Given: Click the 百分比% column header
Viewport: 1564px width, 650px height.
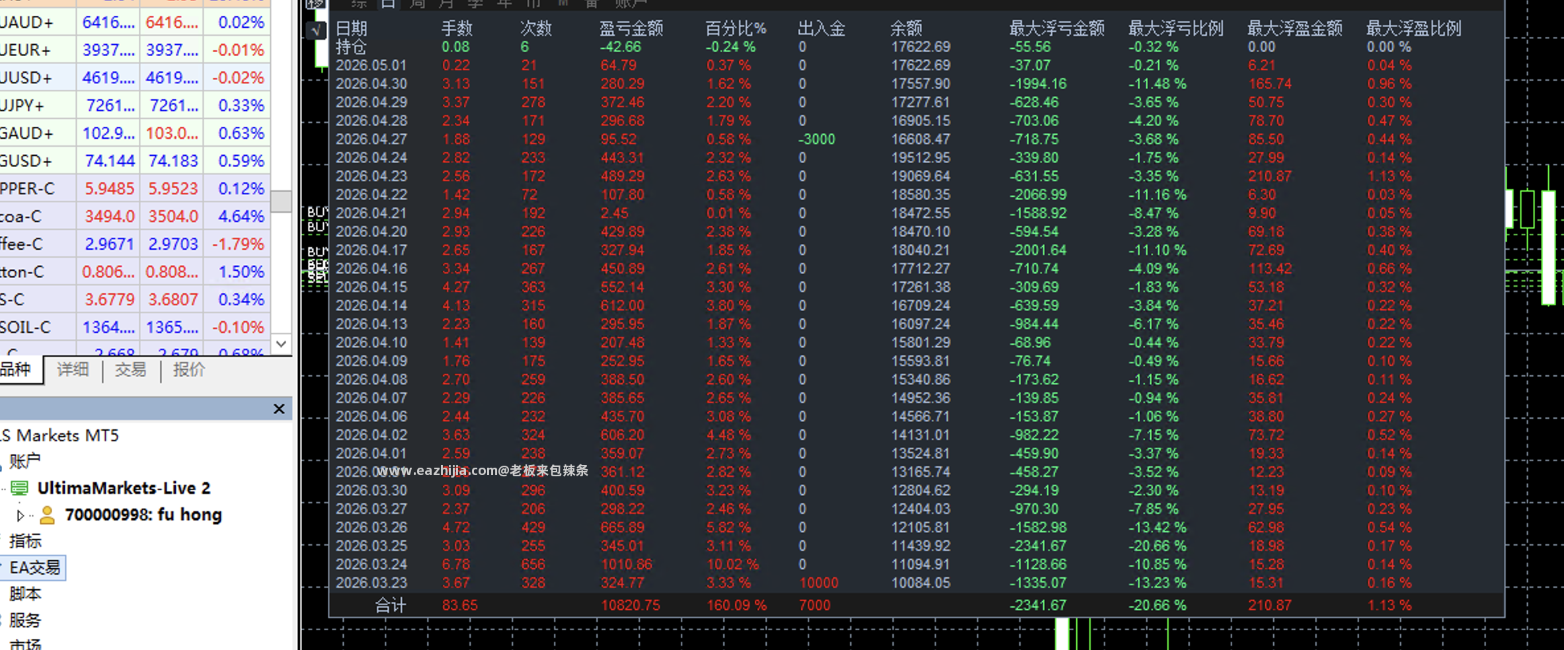Looking at the screenshot, I should (736, 28).
